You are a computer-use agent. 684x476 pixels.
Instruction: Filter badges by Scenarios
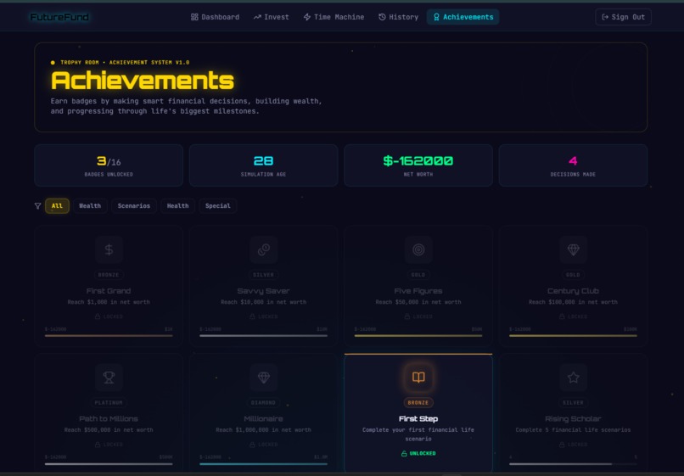tap(134, 206)
